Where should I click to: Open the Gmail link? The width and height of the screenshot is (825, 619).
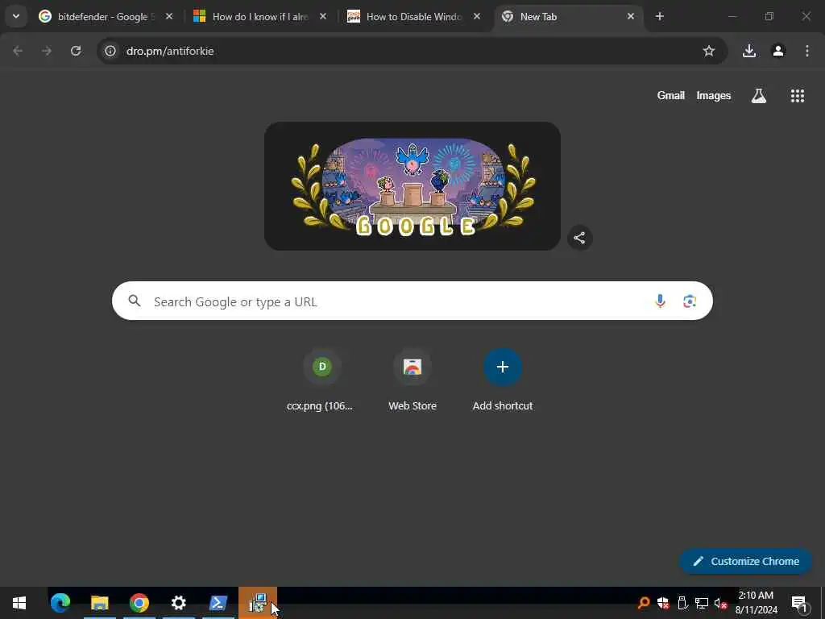click(x=671, y=96)
